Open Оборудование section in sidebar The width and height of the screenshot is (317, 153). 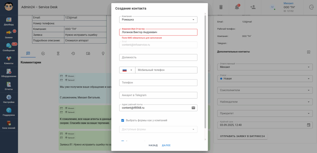[x=9, y=73]
